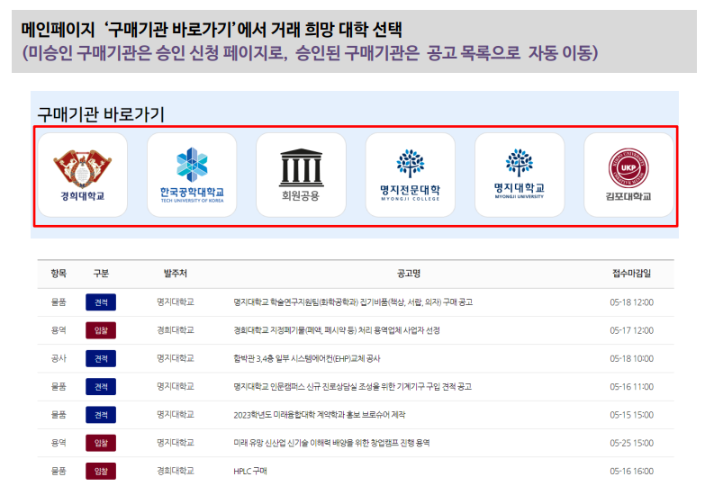Viewport: 714px width, 504px height.
Task: Open notice 2023학년도 미래융합대학 홍보 브로슈어 제작
Action: point(320,415)
